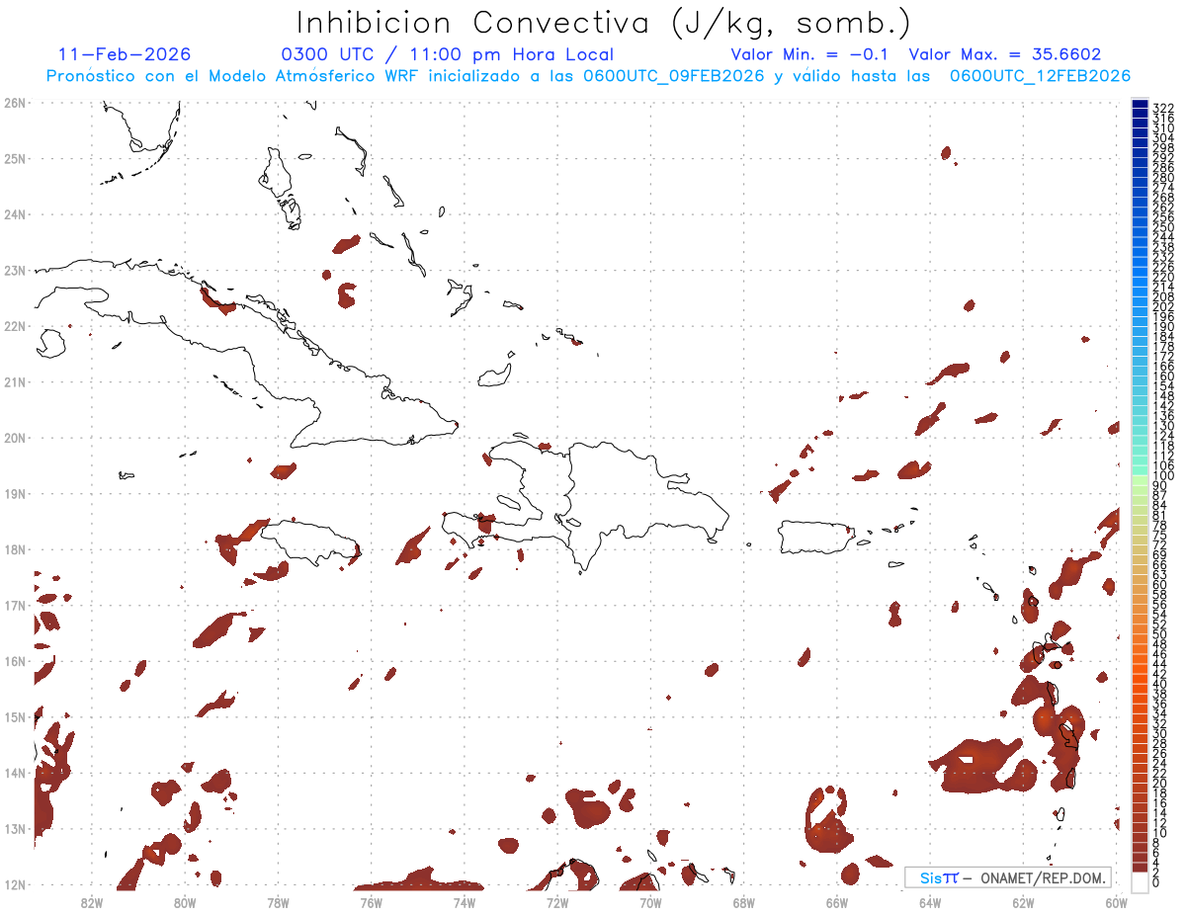Click the "24N" latitude label

click(15, 214)
